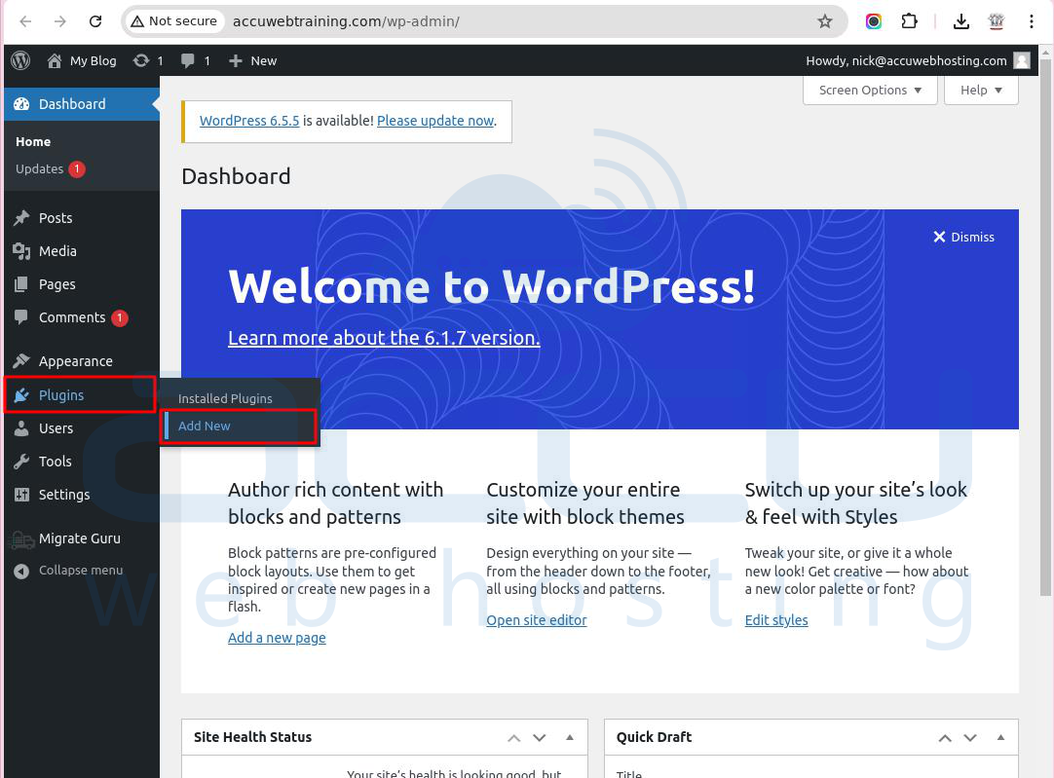Click the Not secure site info chip
The width and height of the screenshot is (1054, 778).
[174, 21]
